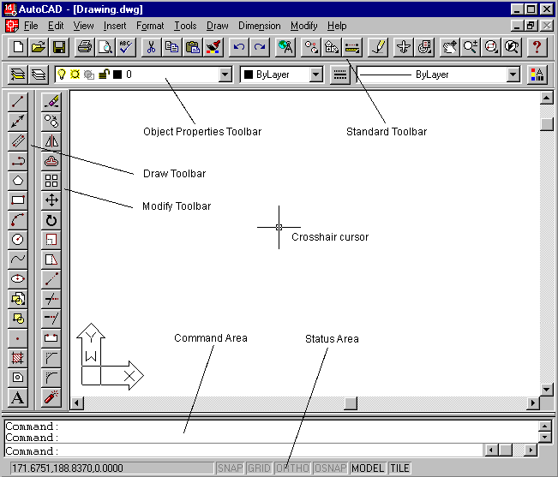Select the Multiline Text A tool
Image resolution: width=558 pixels, height=477 pixels.
coord(17,397)
